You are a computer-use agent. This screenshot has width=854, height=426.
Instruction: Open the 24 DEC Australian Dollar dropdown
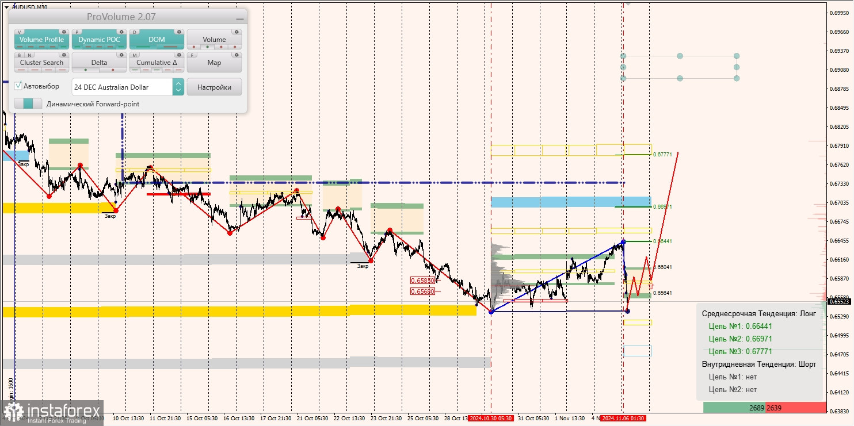tap(123, 87)
